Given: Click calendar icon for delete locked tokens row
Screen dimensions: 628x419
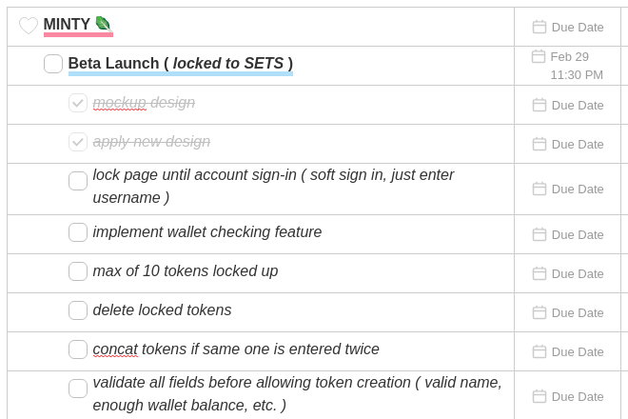Looking at the screenshot, I should (x=540, y=312).
